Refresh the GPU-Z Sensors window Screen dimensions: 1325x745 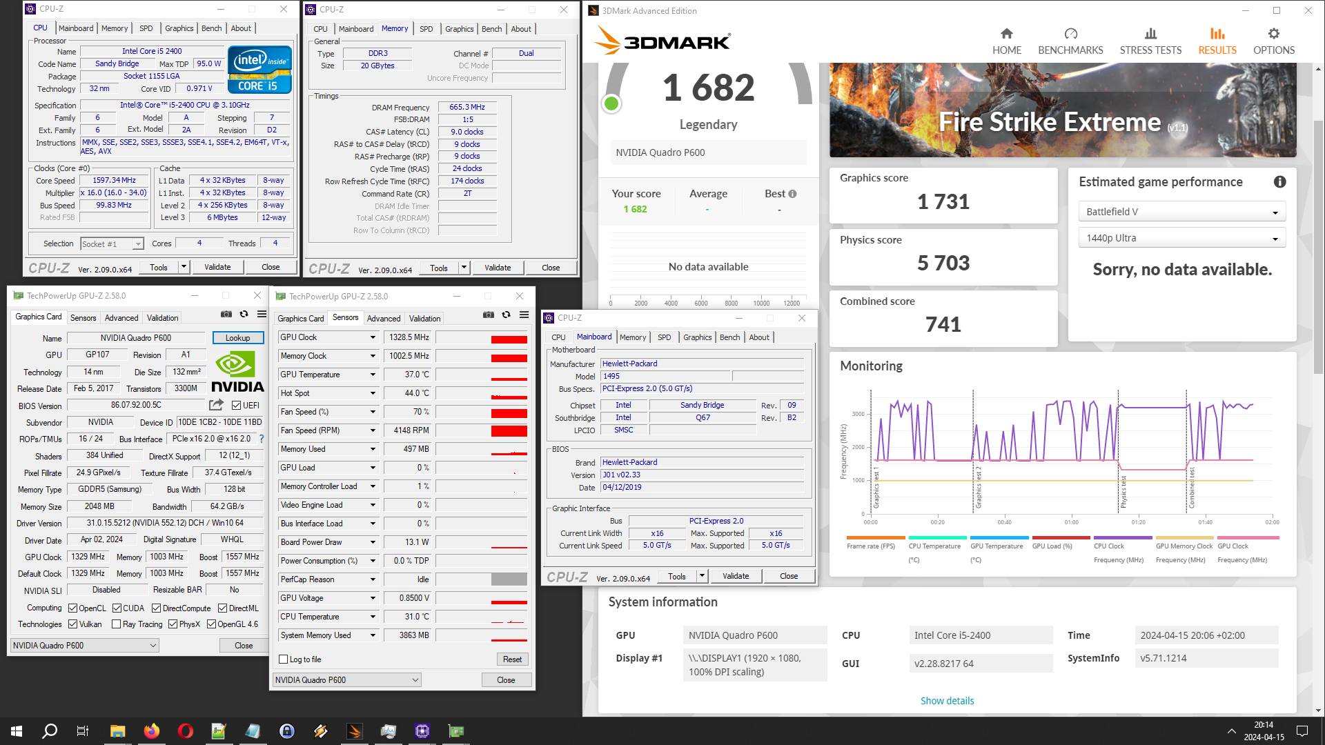pos(507,315)
